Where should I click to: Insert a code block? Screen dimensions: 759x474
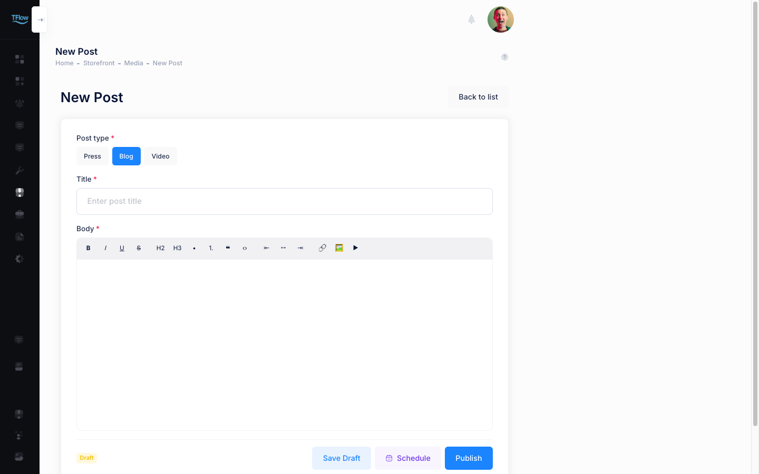245,248
